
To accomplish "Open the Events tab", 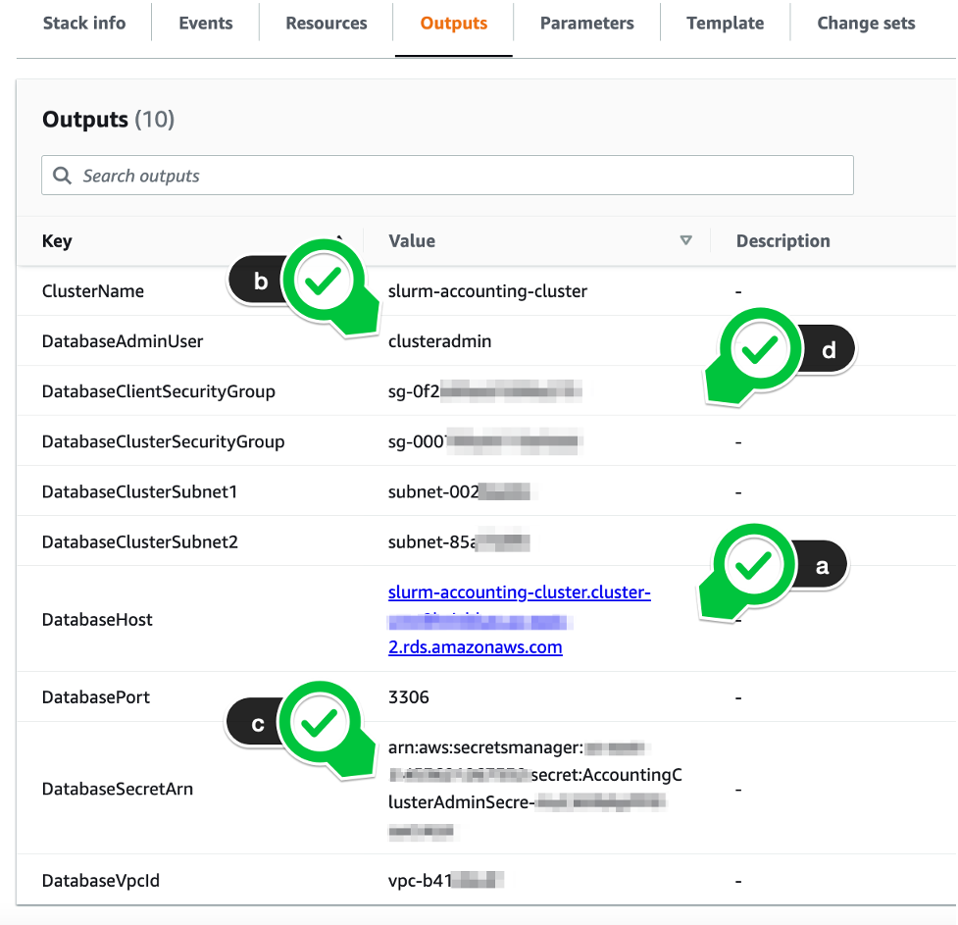I will [x=205, y=23].
